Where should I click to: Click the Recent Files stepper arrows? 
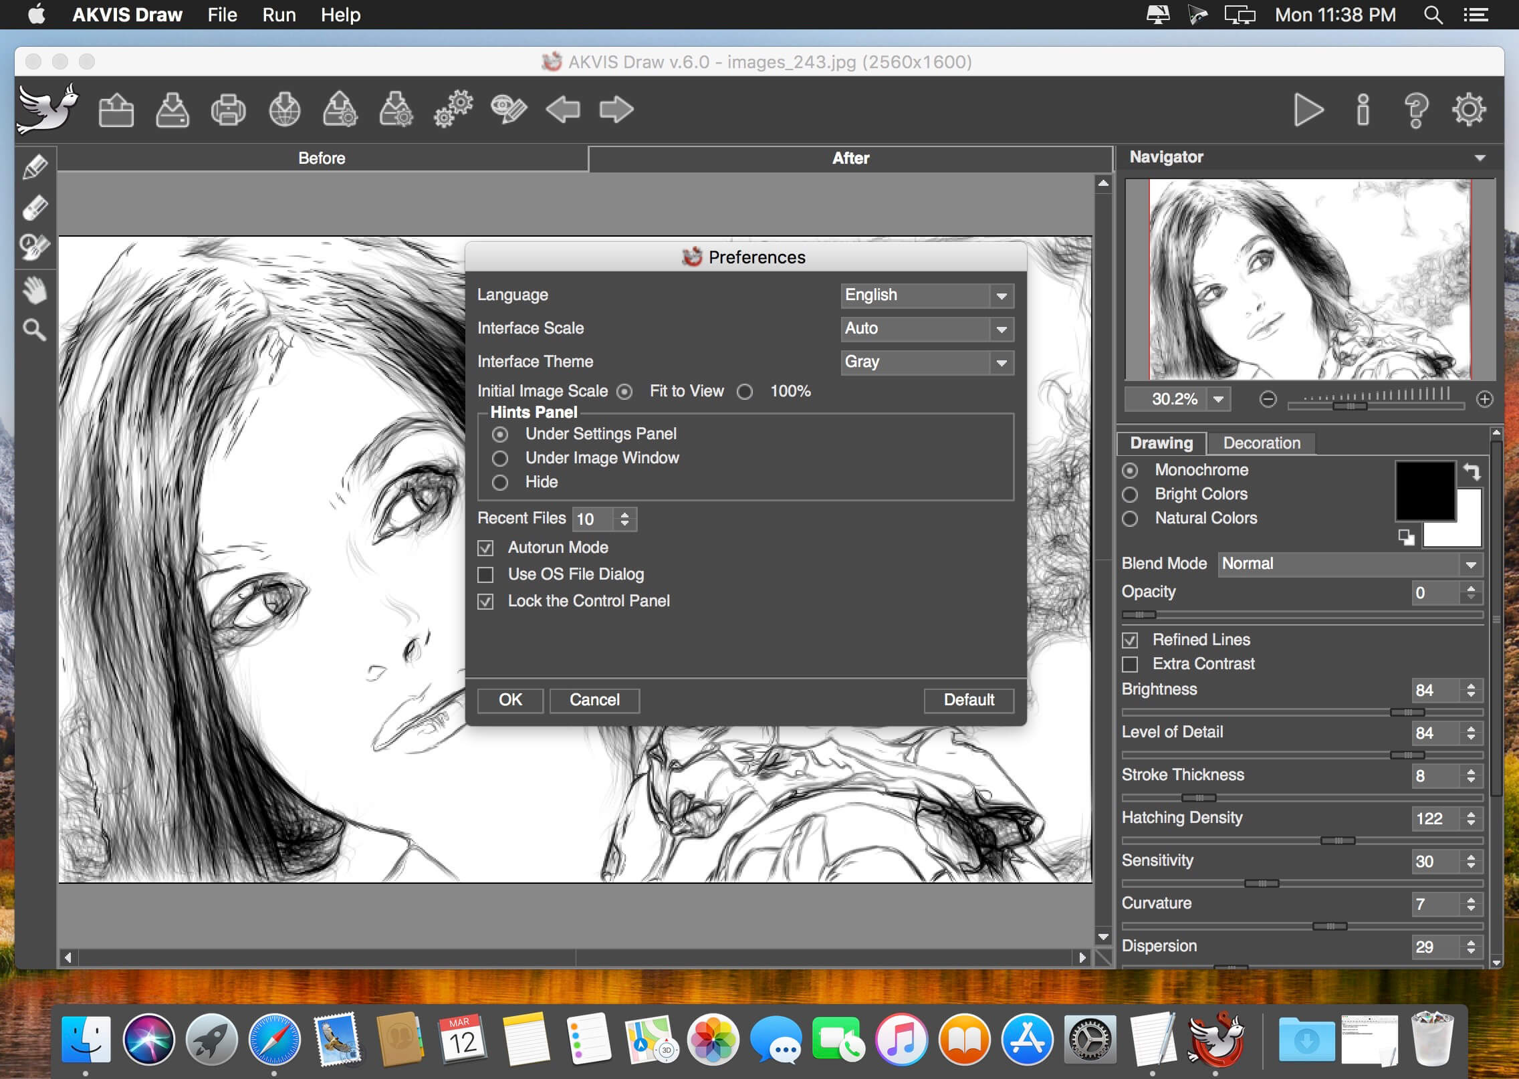click(x=624, y=519)
